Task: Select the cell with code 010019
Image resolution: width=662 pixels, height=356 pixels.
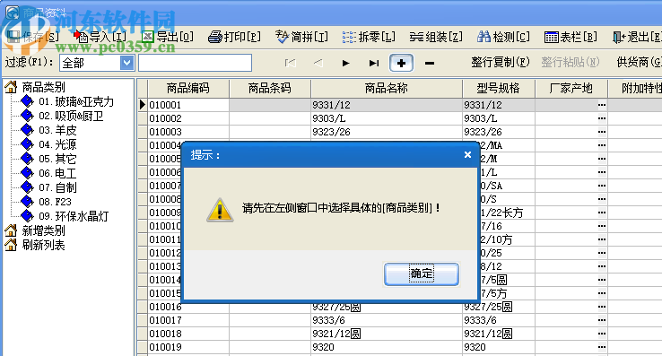Action: point(188,347)
